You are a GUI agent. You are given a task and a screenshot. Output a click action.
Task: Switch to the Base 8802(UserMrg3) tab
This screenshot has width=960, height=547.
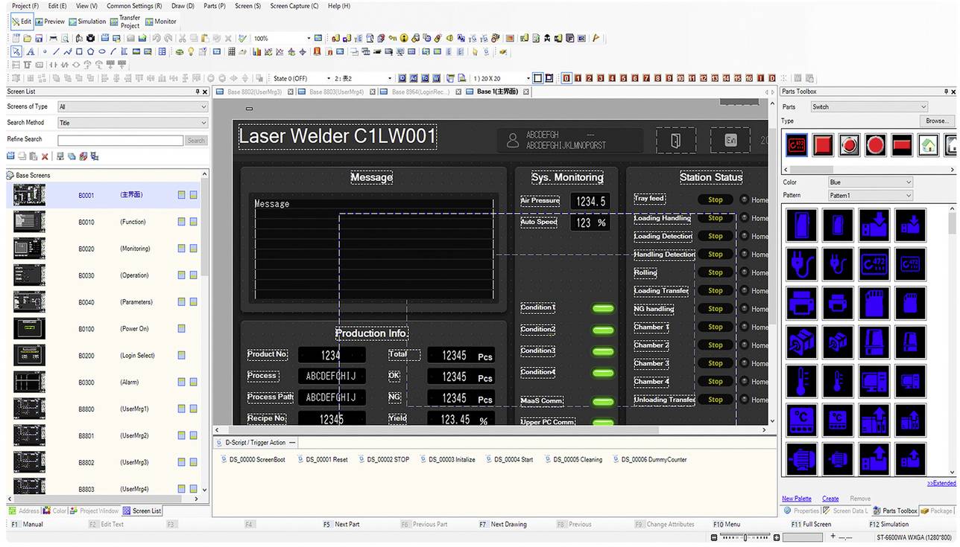coord(254,92)
